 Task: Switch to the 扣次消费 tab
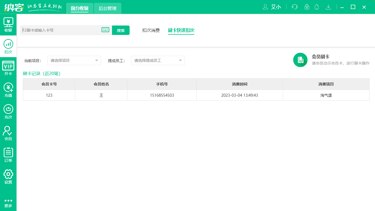pyautogui.click(x=151, y=30)
